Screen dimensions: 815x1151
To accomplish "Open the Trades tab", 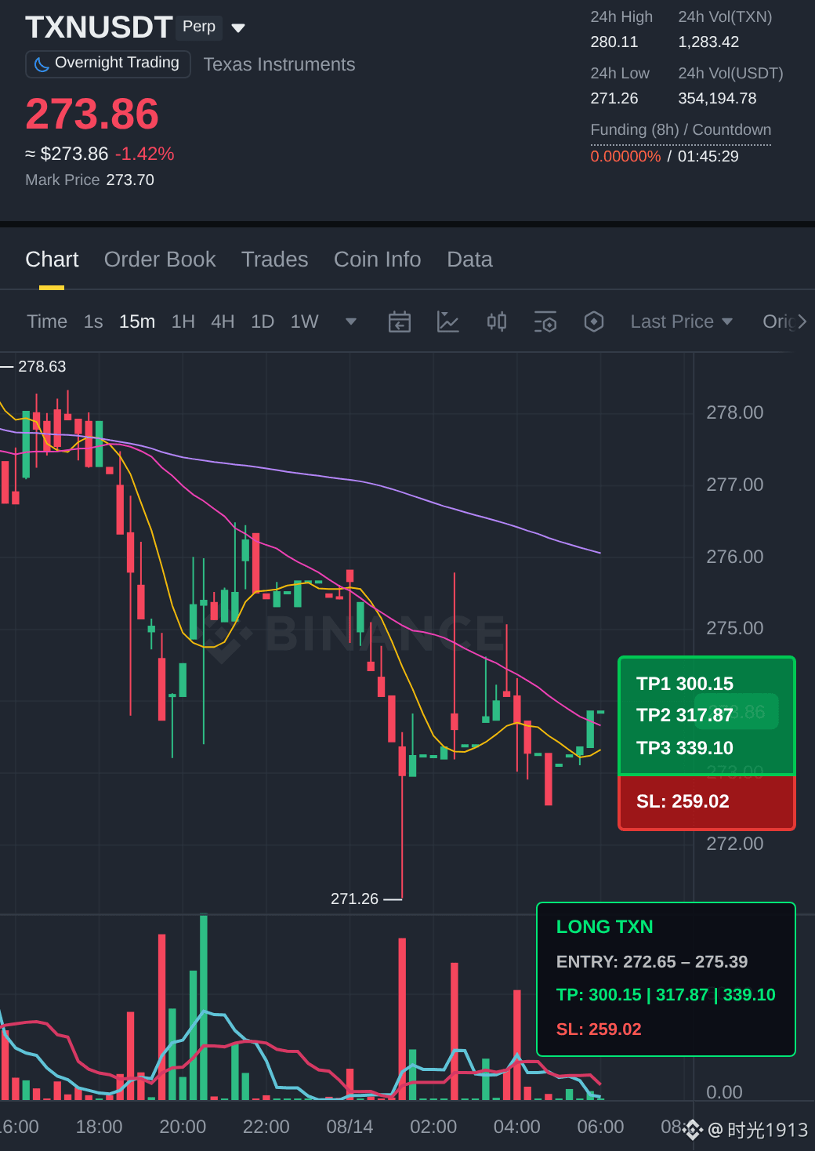I will point(275,260).
